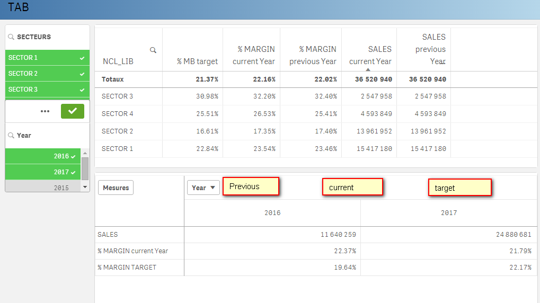Viewport: 540px width, 303px height.
Task: Click the 24 880 681 sales value
Action: pyautogui.click(x=514, y=235)
